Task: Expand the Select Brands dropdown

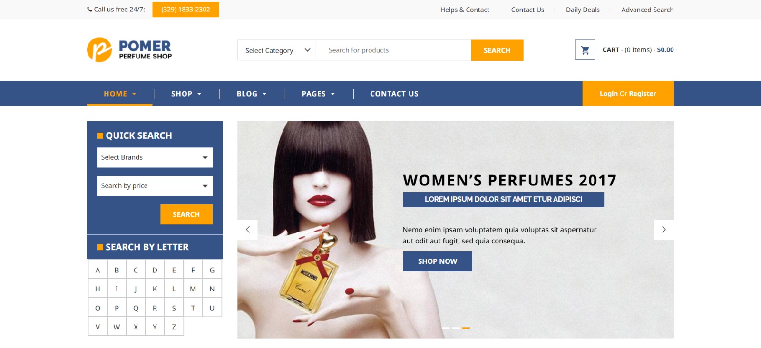Action: tap(155, 157)
